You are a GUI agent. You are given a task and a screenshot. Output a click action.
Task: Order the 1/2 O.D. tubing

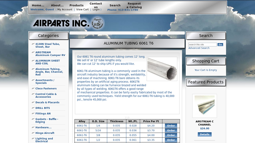click(171, 140)
